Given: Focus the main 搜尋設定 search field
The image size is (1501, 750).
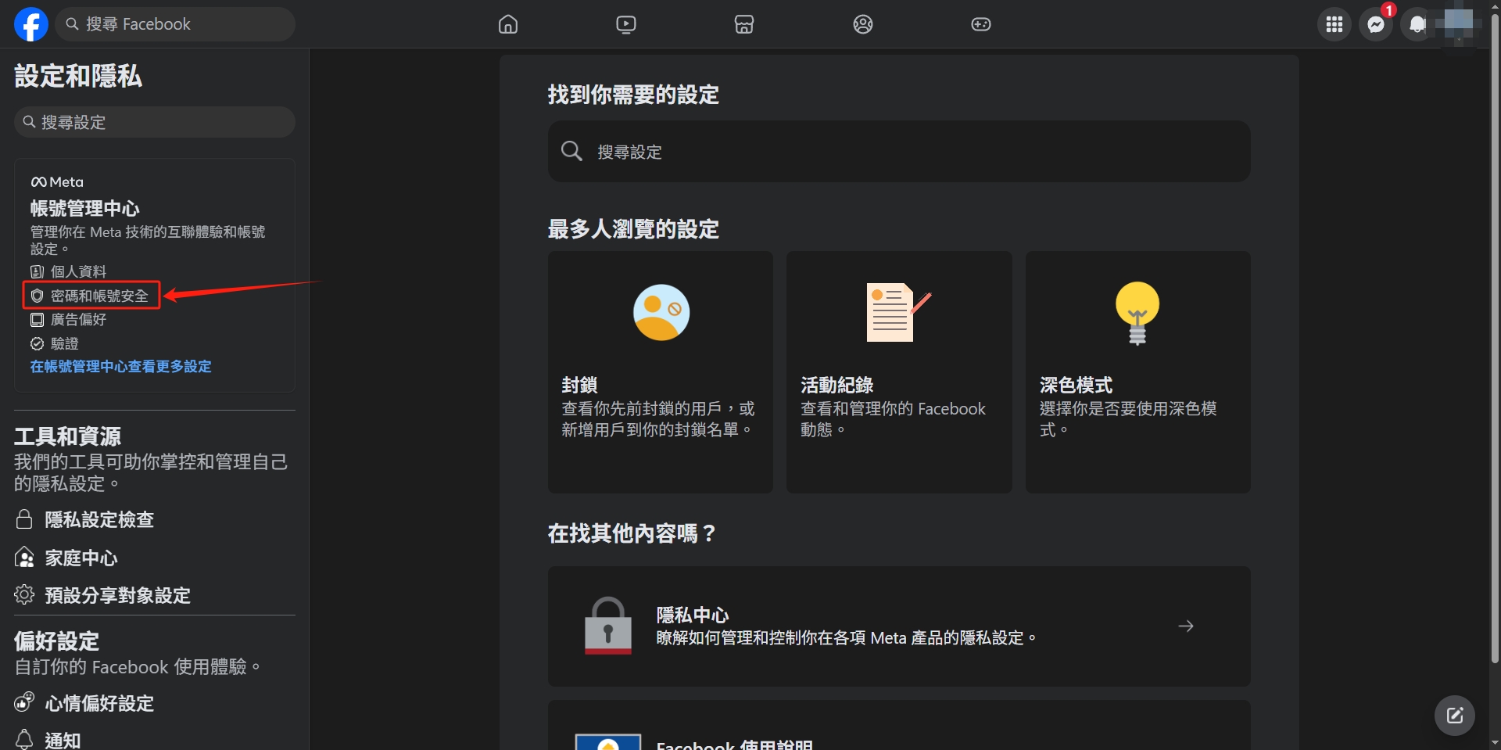Looking at the screenshot, I should 899,152.
